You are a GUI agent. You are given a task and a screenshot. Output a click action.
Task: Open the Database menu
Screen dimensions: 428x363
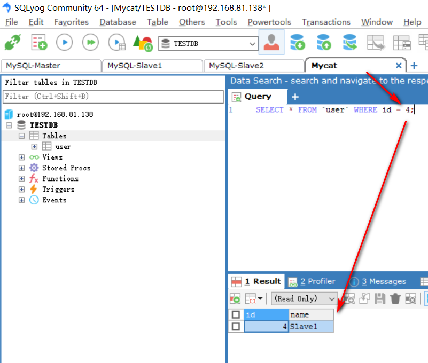tap(118, 22)
